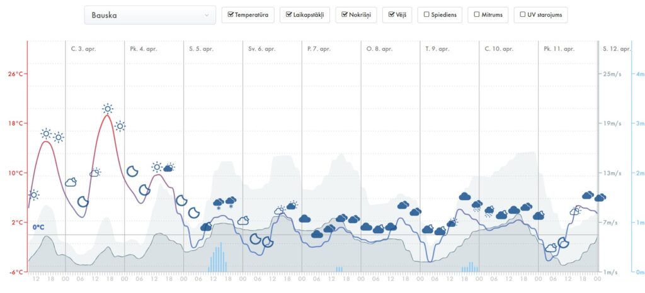The width and height of the screenshot is (645, 293).
Task: Disable the Laikapstākļi checkbox
Action: coord(304,14)
